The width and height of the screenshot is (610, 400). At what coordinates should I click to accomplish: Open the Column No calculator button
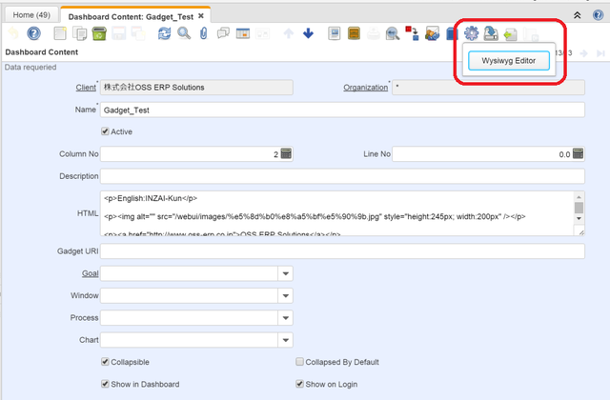coord(286,154)
